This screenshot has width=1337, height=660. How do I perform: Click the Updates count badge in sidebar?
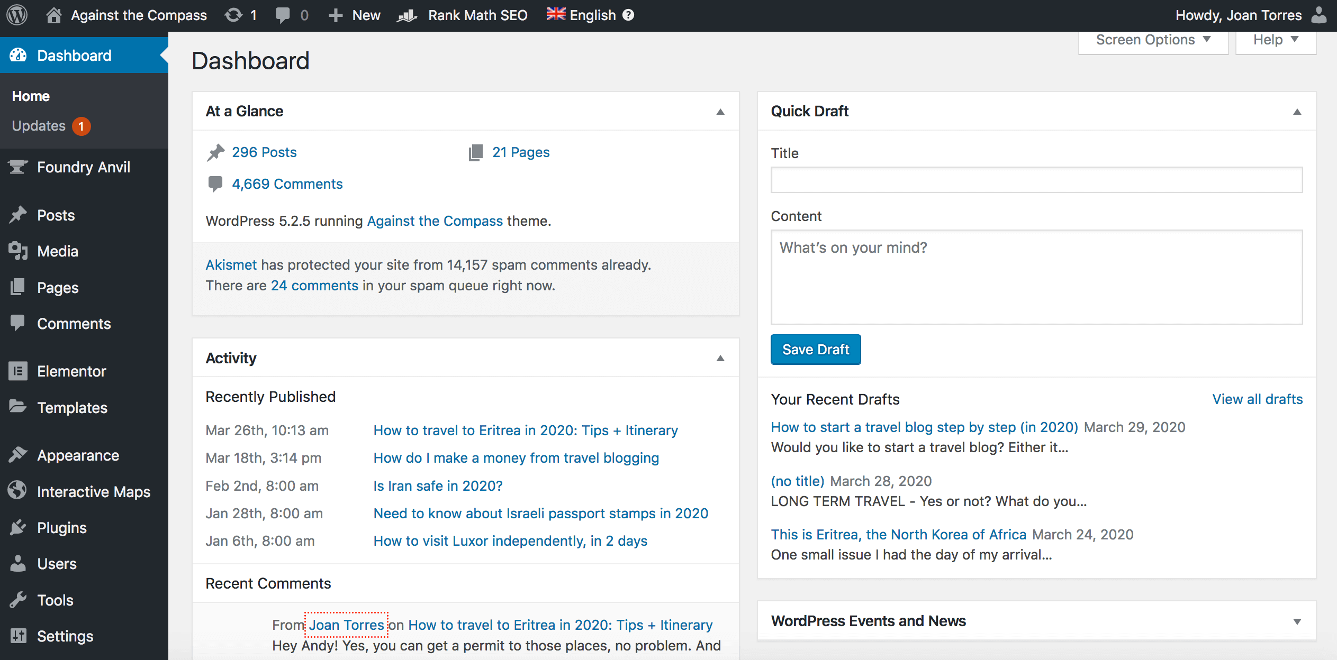tap(81, 126)
